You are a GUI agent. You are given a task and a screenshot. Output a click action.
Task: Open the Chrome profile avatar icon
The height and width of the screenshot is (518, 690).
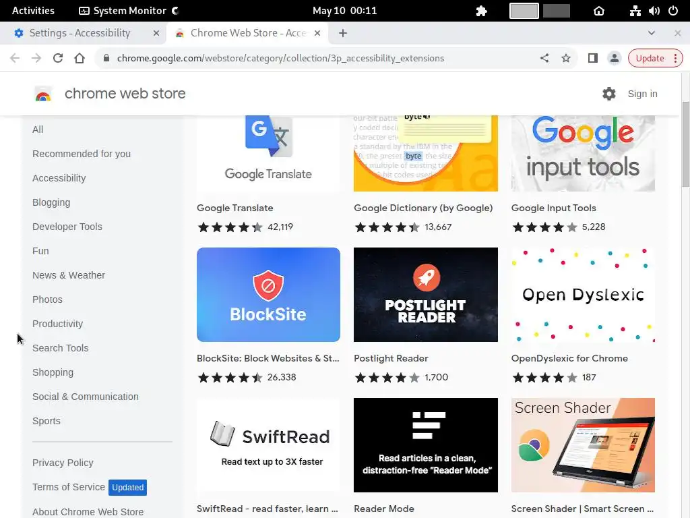tap(615, 58)
